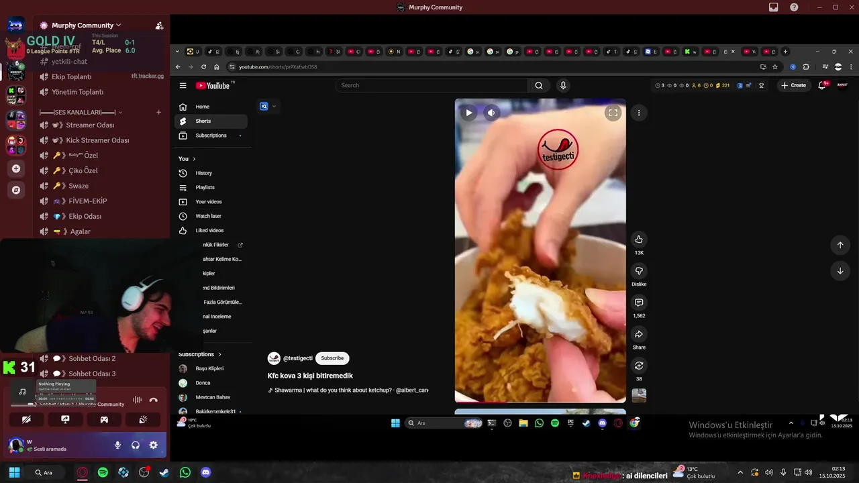Go to the next short with down arrow

(x=840, y=271)
